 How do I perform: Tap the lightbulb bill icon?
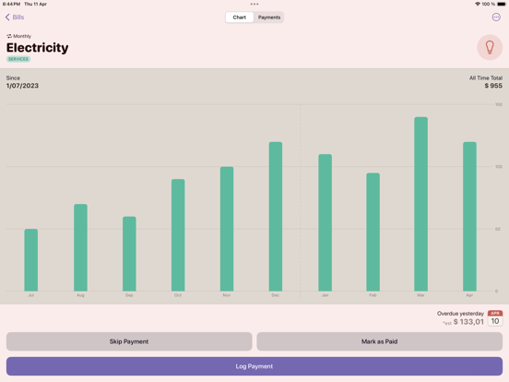[490, 47]
